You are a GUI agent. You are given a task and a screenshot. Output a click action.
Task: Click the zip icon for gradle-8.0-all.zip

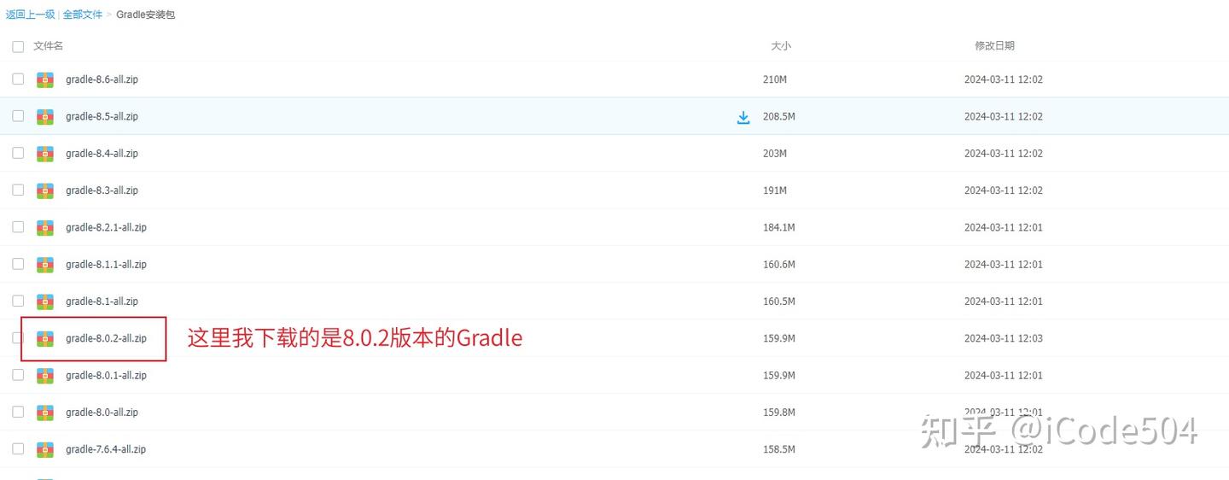45,413
